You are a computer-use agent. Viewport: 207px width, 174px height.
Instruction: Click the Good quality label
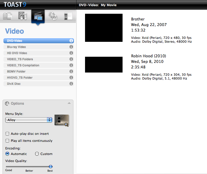point(9,170)
